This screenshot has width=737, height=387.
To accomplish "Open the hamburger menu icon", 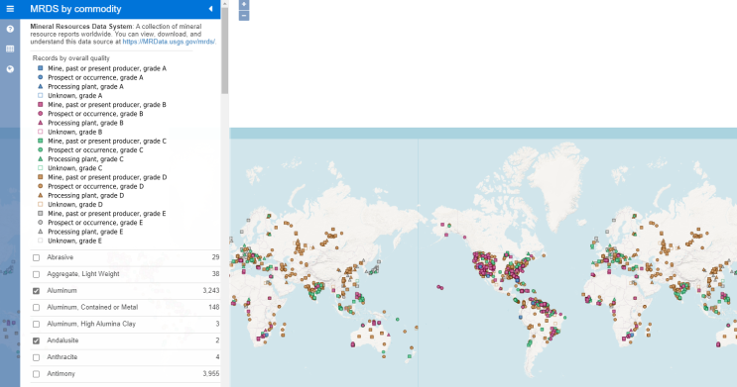I will pos(10,9).
